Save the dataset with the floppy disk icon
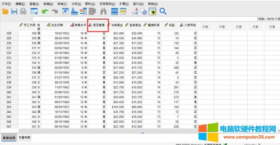 14,12
